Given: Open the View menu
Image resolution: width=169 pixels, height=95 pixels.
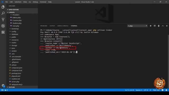Looking at the screenshot, I should click(x=25, y=2).
